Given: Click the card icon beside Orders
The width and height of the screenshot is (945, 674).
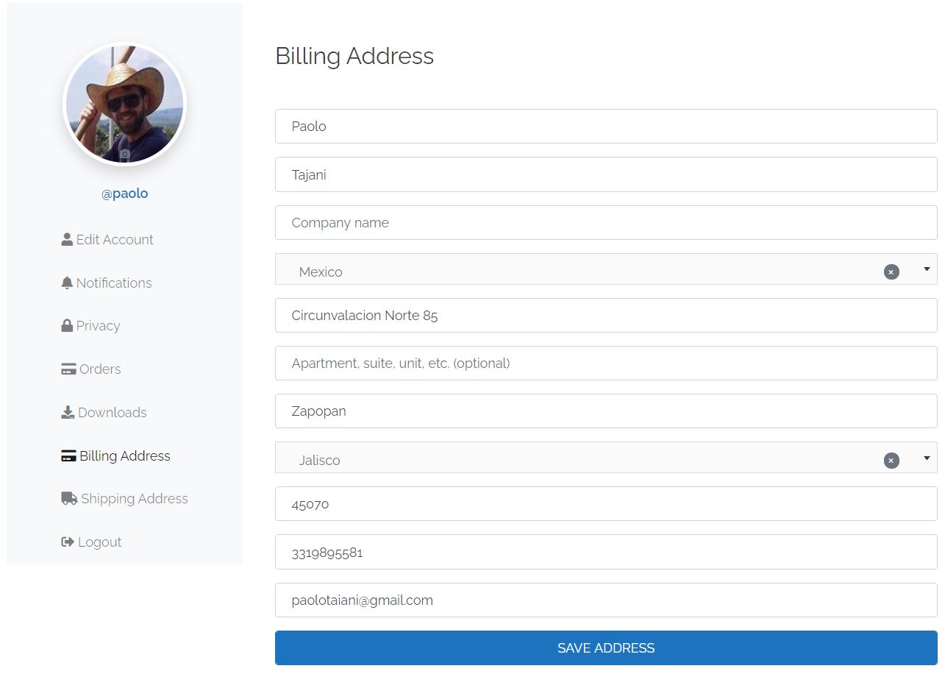Looking at the screenshot, I should point(68,369).
